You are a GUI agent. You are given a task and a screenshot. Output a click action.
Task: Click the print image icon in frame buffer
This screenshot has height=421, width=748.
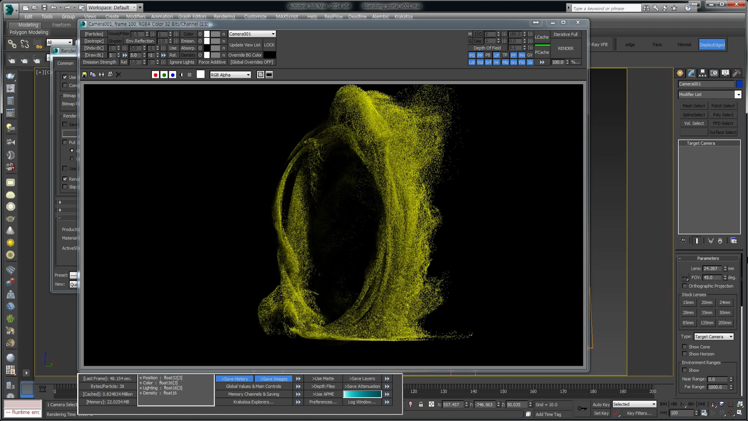(110, 74)
